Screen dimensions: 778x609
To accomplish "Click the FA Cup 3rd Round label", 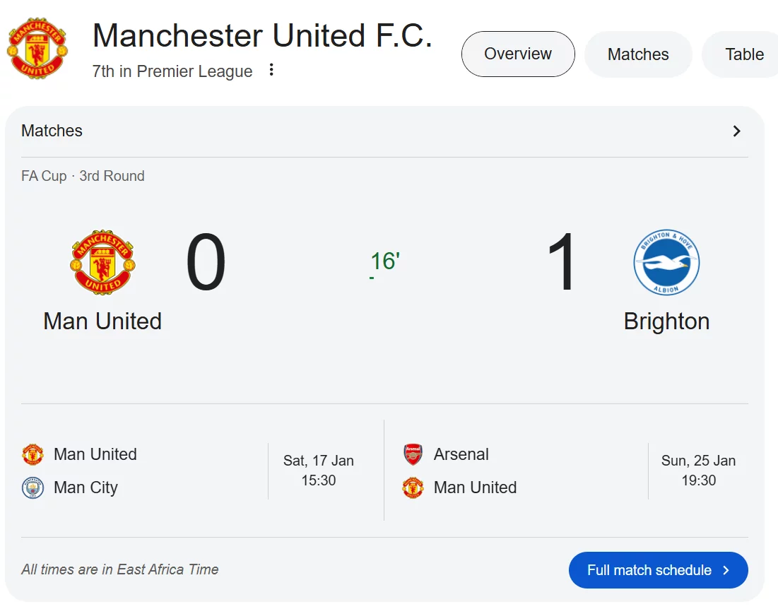I will pyautogui.click(x=83, y=176).
